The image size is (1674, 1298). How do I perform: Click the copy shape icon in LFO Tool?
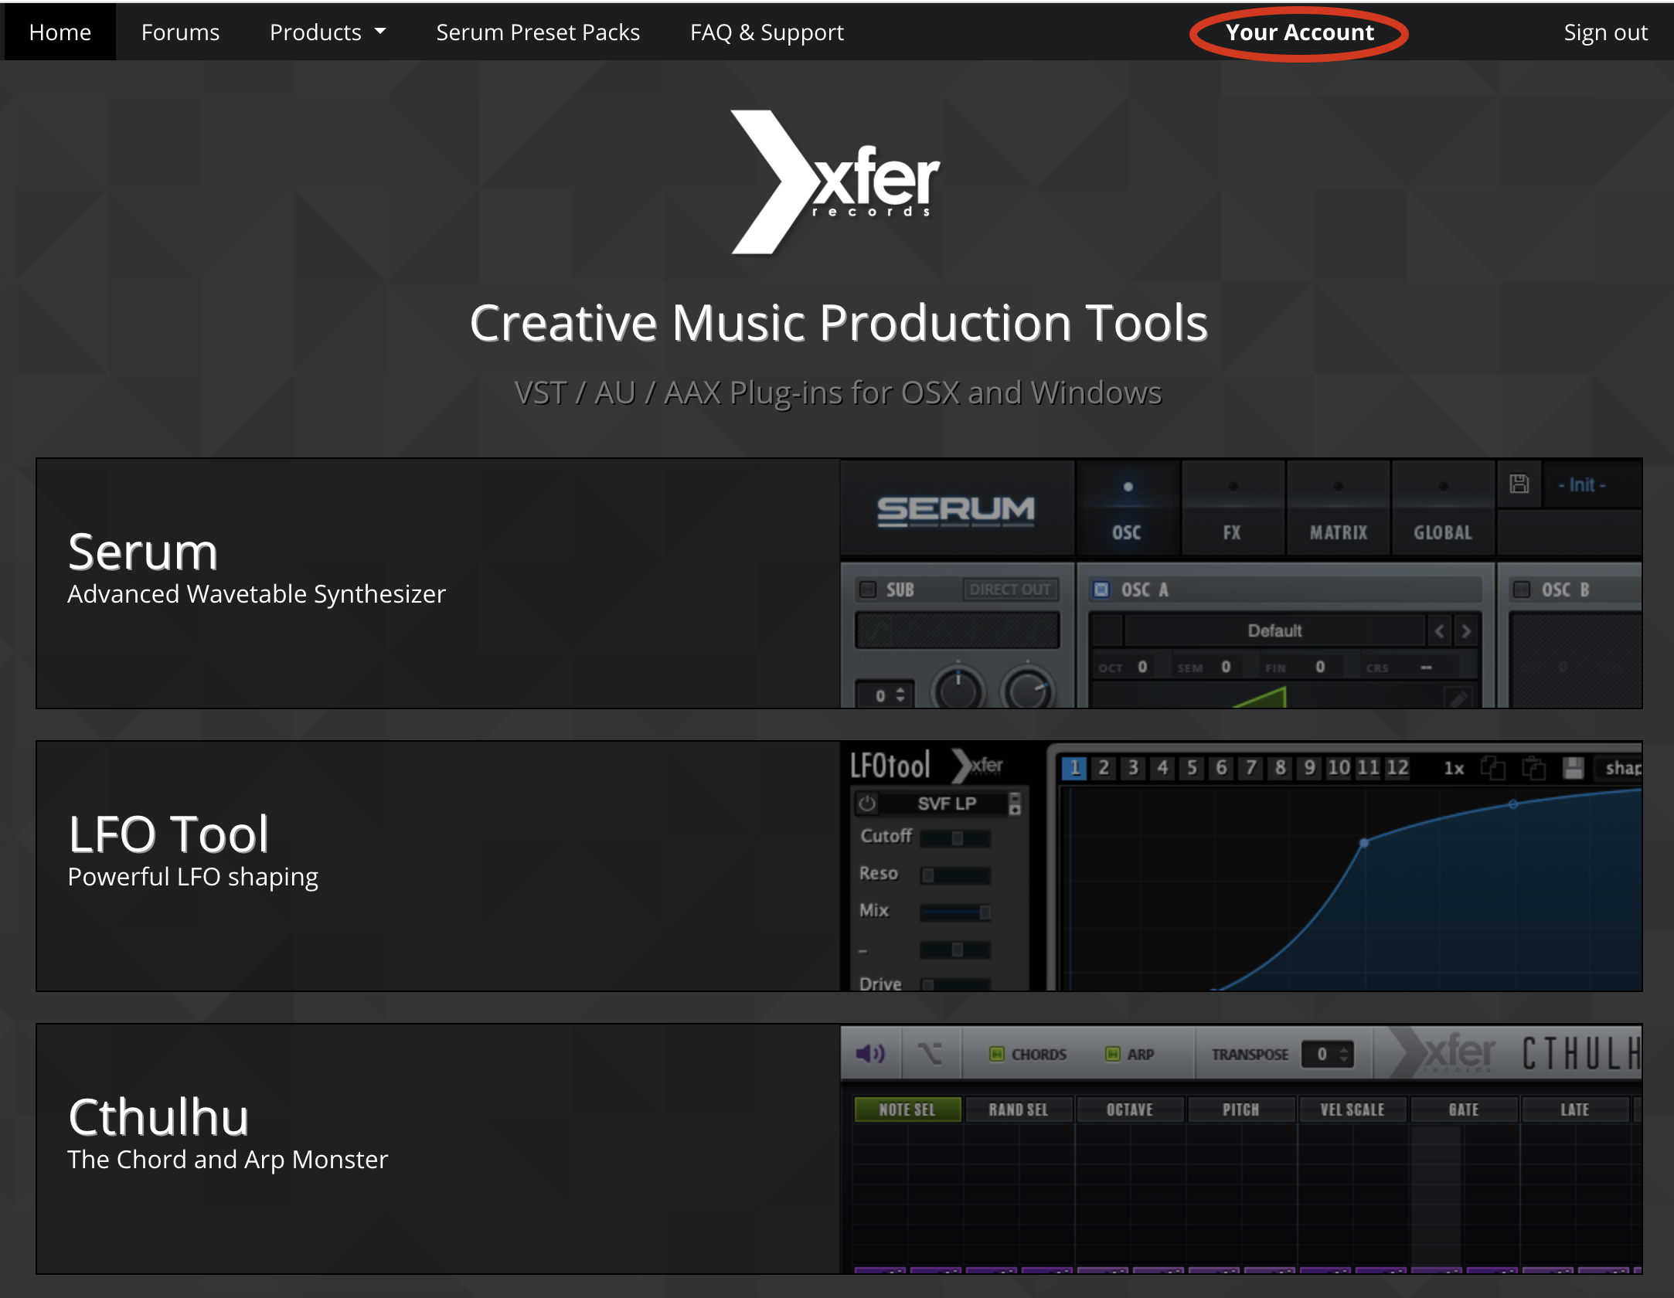(x=1493, y=770)
